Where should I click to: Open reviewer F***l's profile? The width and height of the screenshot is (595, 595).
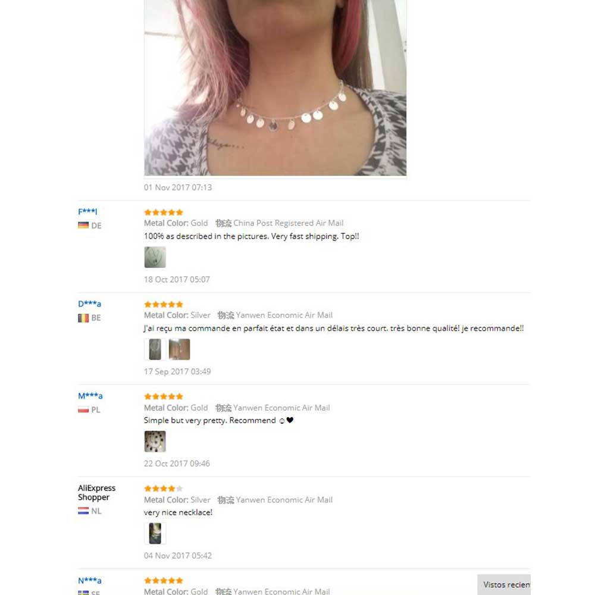click(87, 211)
